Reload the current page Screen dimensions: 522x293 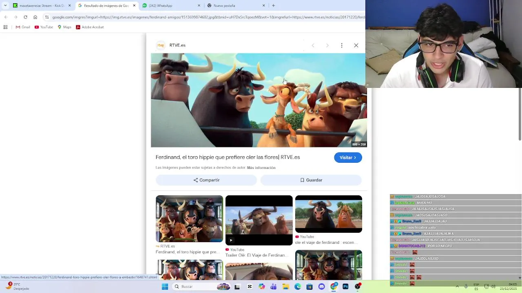25,17
